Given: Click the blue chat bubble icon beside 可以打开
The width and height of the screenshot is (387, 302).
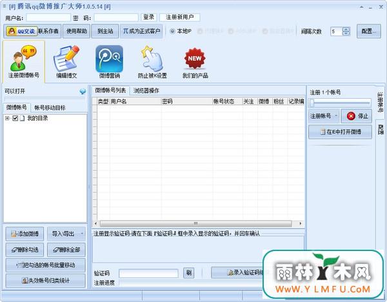Looking at the screenshot, I should (83, 92).
